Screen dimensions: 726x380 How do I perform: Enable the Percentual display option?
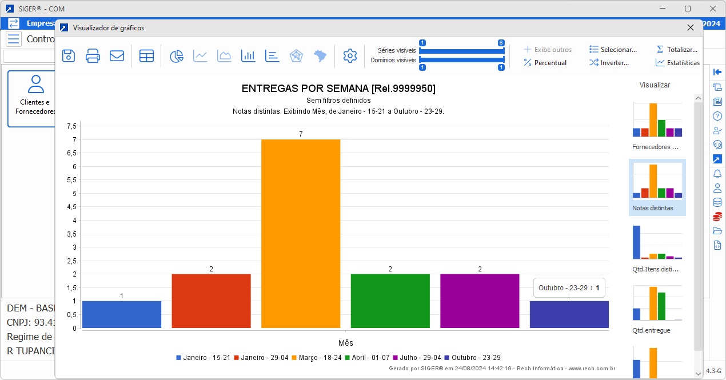[x=546, y=63]
